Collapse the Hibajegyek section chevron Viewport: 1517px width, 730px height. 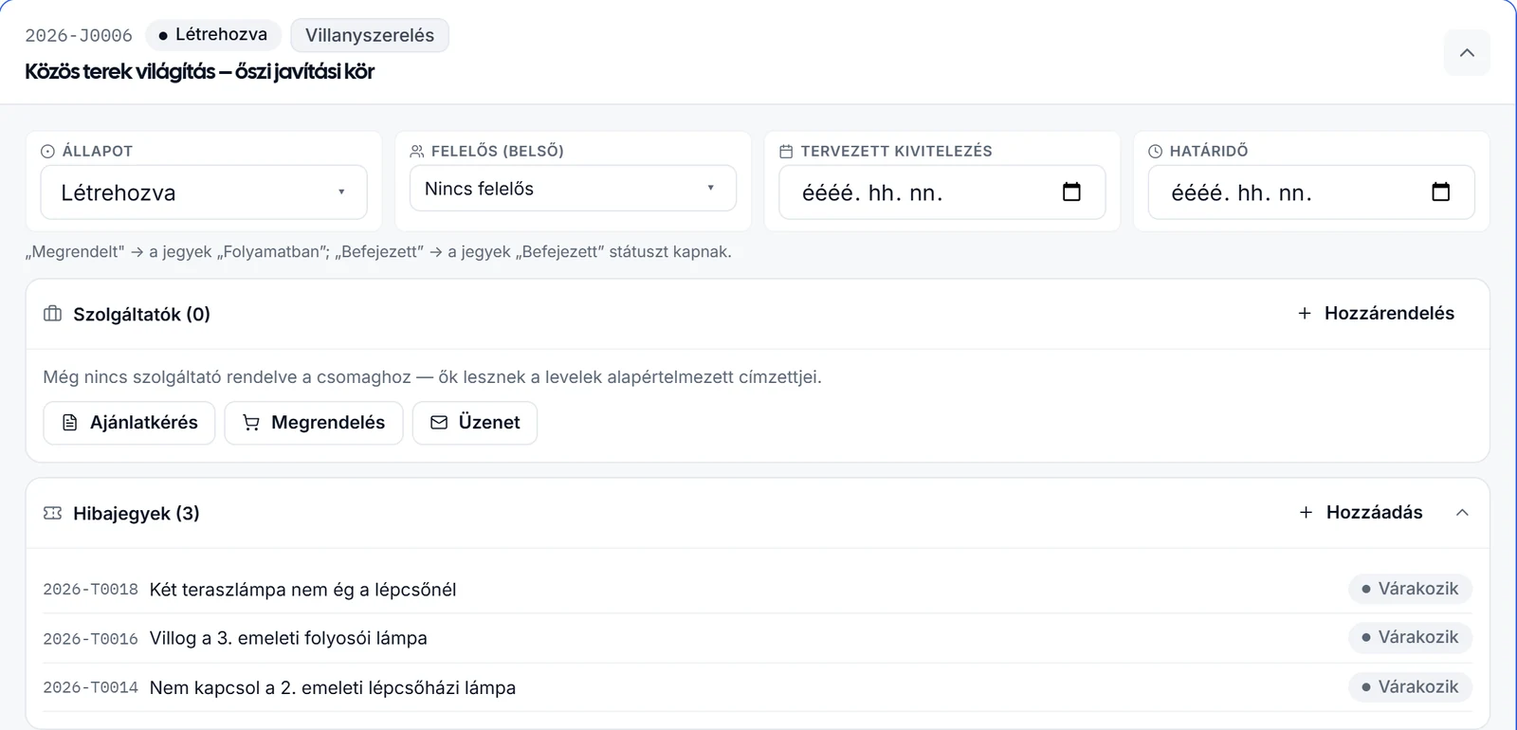(1462, 513)
